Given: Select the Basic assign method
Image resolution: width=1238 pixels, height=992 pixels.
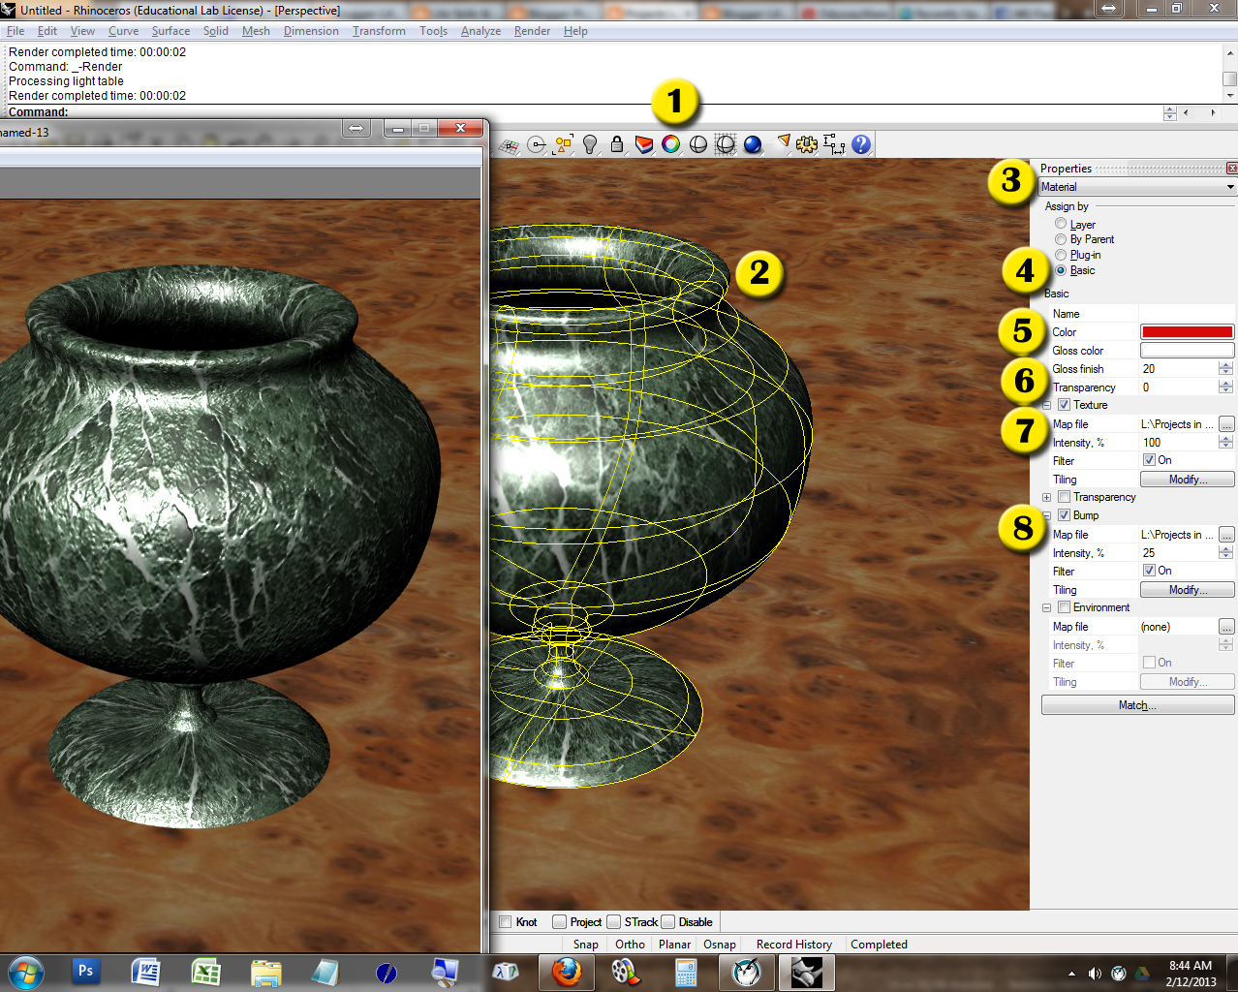Looking at the screenshot, I should click(x=1061, y=270).
